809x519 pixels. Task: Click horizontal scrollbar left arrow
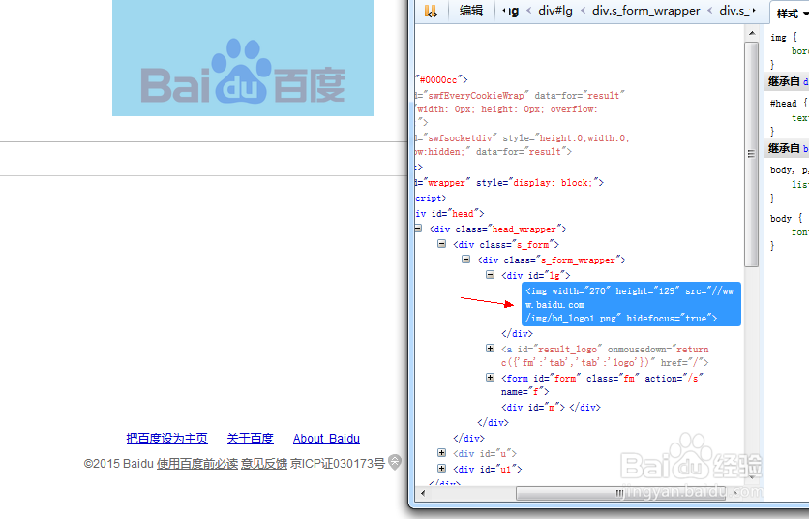coord(423,493)
